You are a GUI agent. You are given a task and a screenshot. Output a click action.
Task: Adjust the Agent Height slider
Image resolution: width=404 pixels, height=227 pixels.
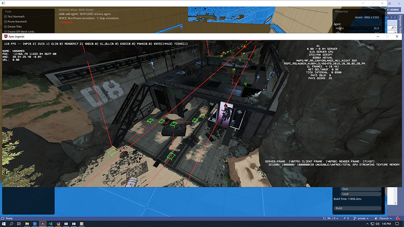click(x=358, y=28)
